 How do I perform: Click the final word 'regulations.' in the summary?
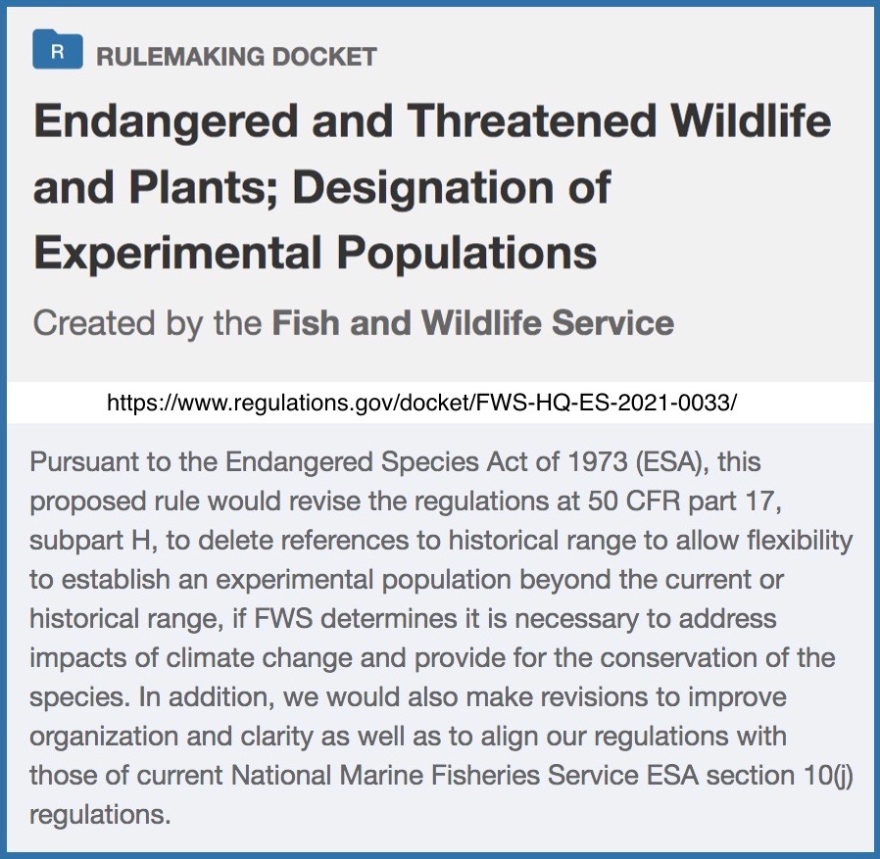click(x=99, y=815)
